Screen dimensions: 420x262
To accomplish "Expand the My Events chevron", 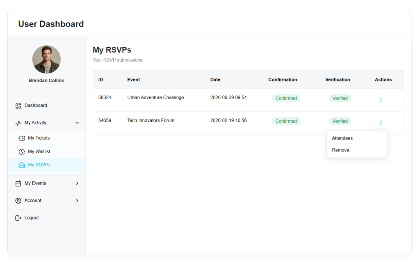I will pyautogui.click(x=77, y=183).
